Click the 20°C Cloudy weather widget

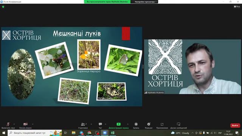click(180, 133)
